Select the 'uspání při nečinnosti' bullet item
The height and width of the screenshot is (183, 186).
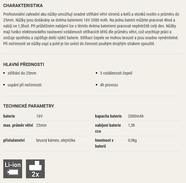24,85
